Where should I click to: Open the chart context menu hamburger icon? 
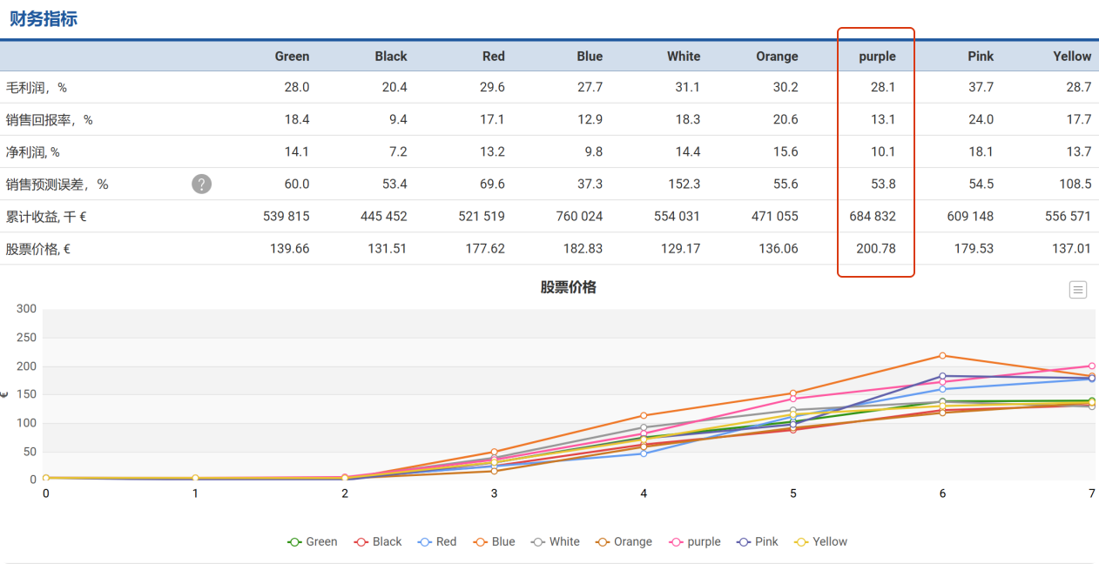click(x=1077, y=290)
